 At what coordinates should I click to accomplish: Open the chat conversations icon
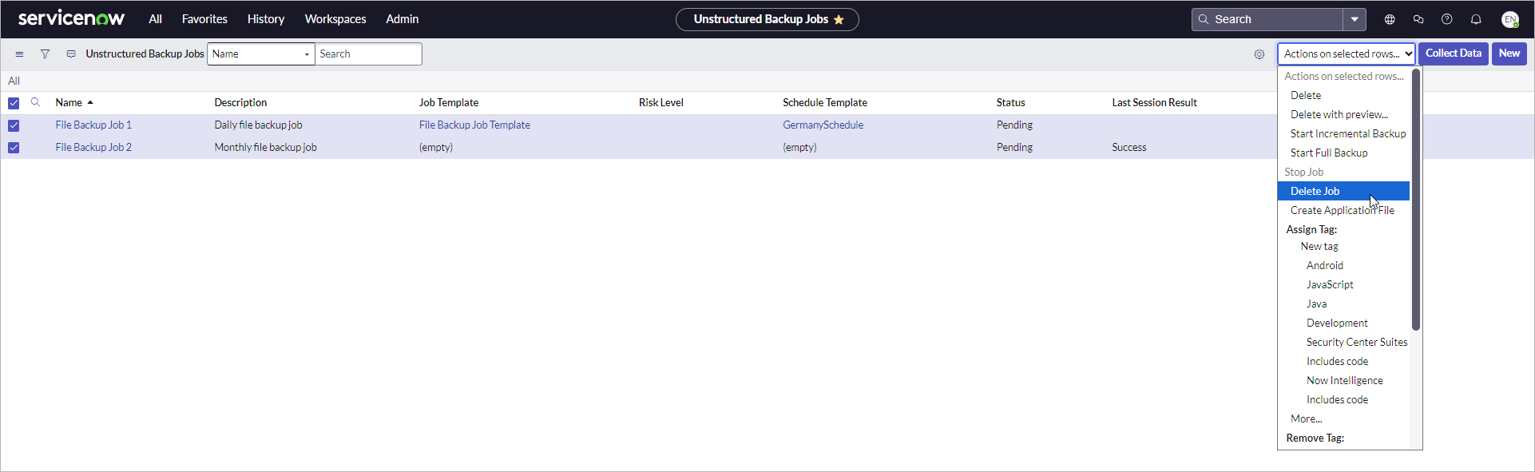[x=1418, y=19]
